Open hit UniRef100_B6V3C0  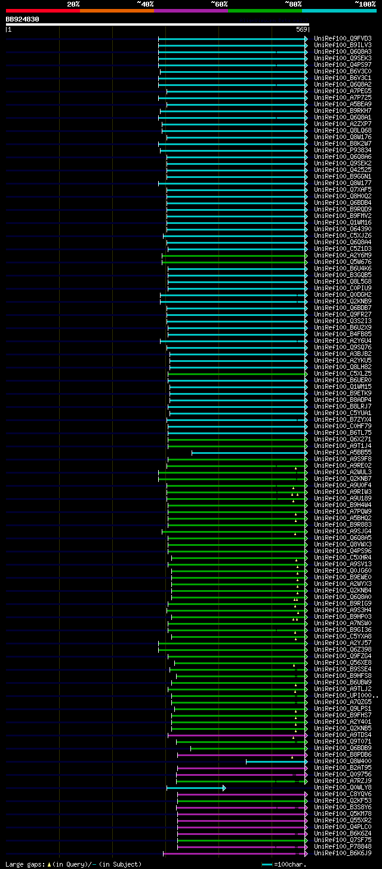pos(343,72)
